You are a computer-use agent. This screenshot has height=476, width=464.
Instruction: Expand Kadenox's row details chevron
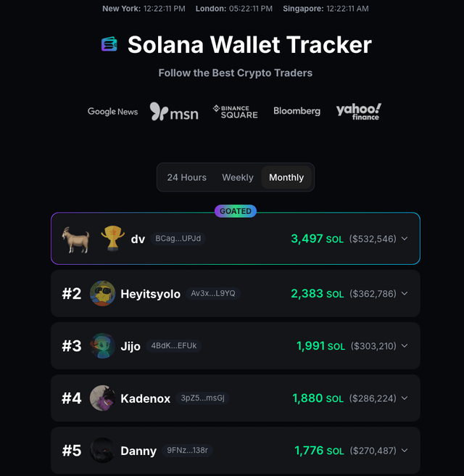click(x=405, y=398)
